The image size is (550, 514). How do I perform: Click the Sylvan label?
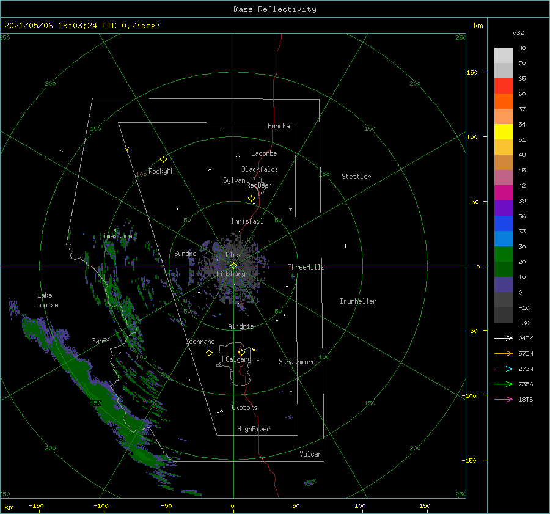[x=234, y=180]
